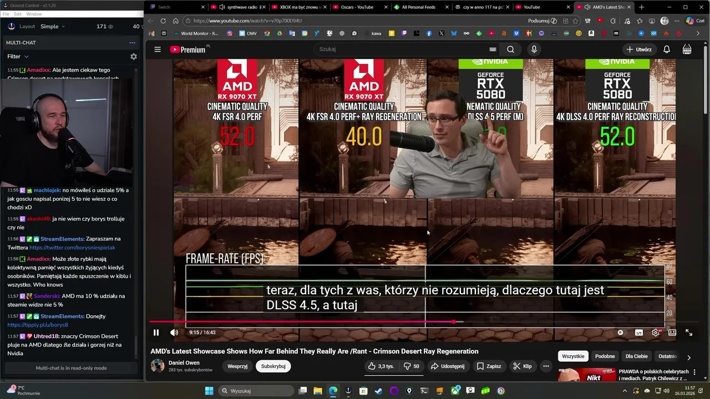The image size is (710, 399).
Task: Open menu for the Patryk Chilewicz video suggestion
Action: [x=694, y=372]
